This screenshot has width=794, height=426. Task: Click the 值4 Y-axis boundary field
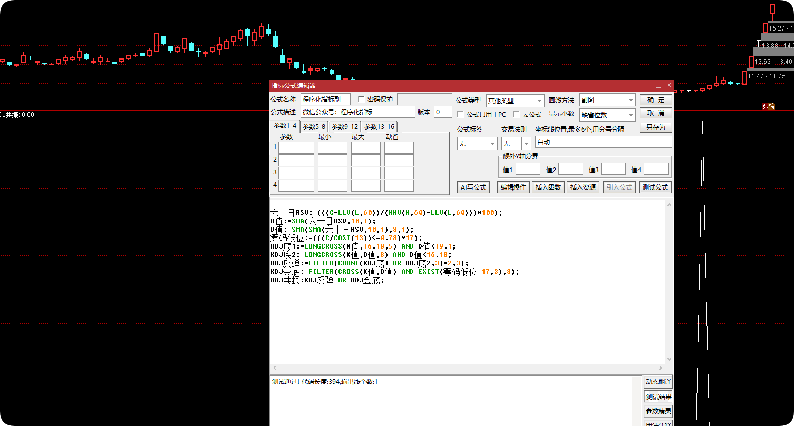point(656,169)
